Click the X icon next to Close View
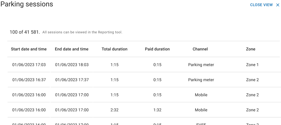The width and height of the screenshot is (281, 125). (278, 5)
